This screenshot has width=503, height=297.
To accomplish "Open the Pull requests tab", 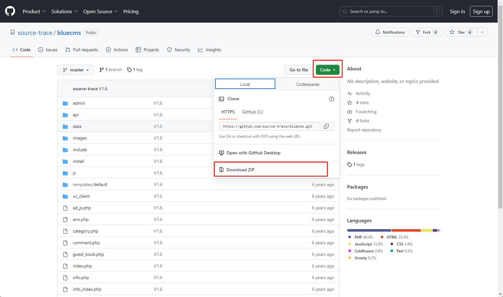I will 82,50.
